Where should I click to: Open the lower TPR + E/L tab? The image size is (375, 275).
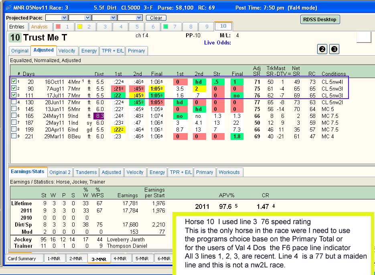pos(181,172)
